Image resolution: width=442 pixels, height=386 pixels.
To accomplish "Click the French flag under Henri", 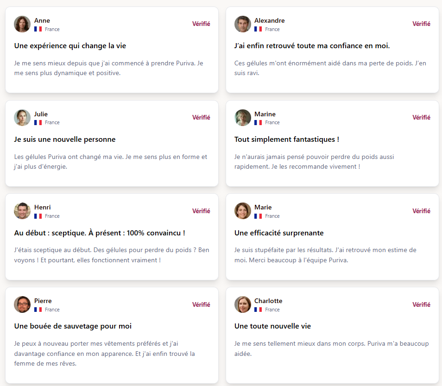I will 38,216.
